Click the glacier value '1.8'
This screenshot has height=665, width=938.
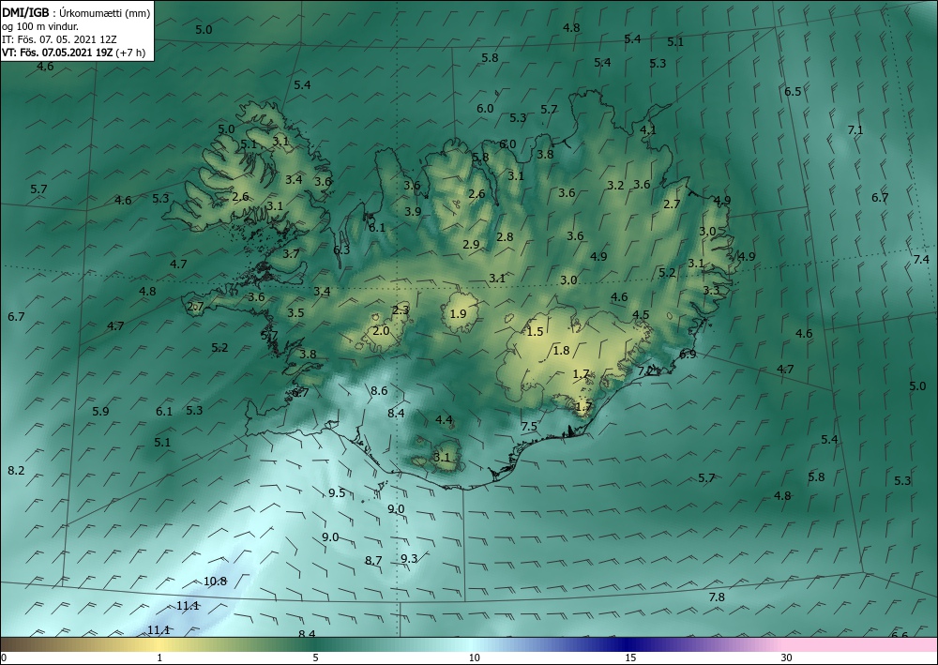pyautogui.click(x=561, y=350)
